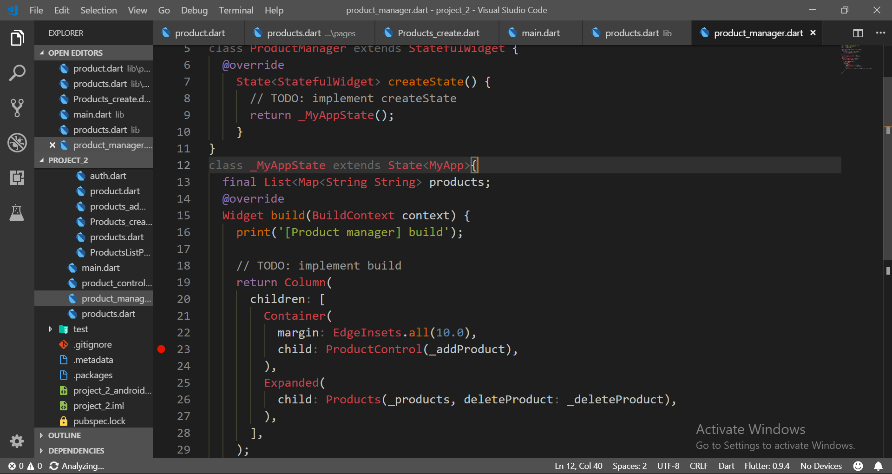Open product.dart in project tree
The height and width of the screenshot is (474, 892).
click(93, 191)
